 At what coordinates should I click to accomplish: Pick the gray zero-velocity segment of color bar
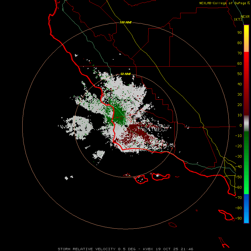tap(246, 124)
